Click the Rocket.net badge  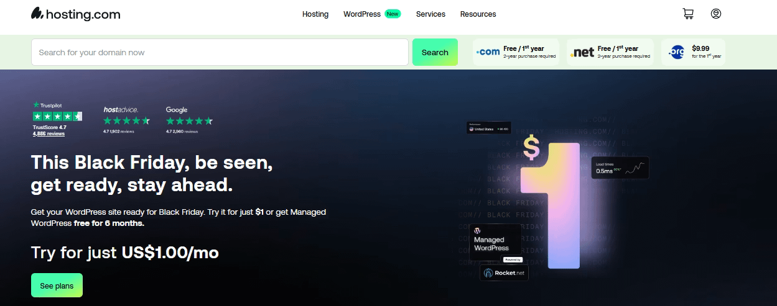tap(504, 273)
